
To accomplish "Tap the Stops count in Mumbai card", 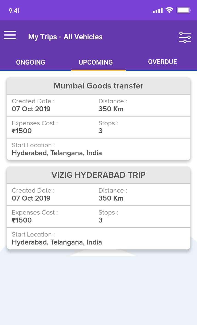I will [x=100, y=131].
